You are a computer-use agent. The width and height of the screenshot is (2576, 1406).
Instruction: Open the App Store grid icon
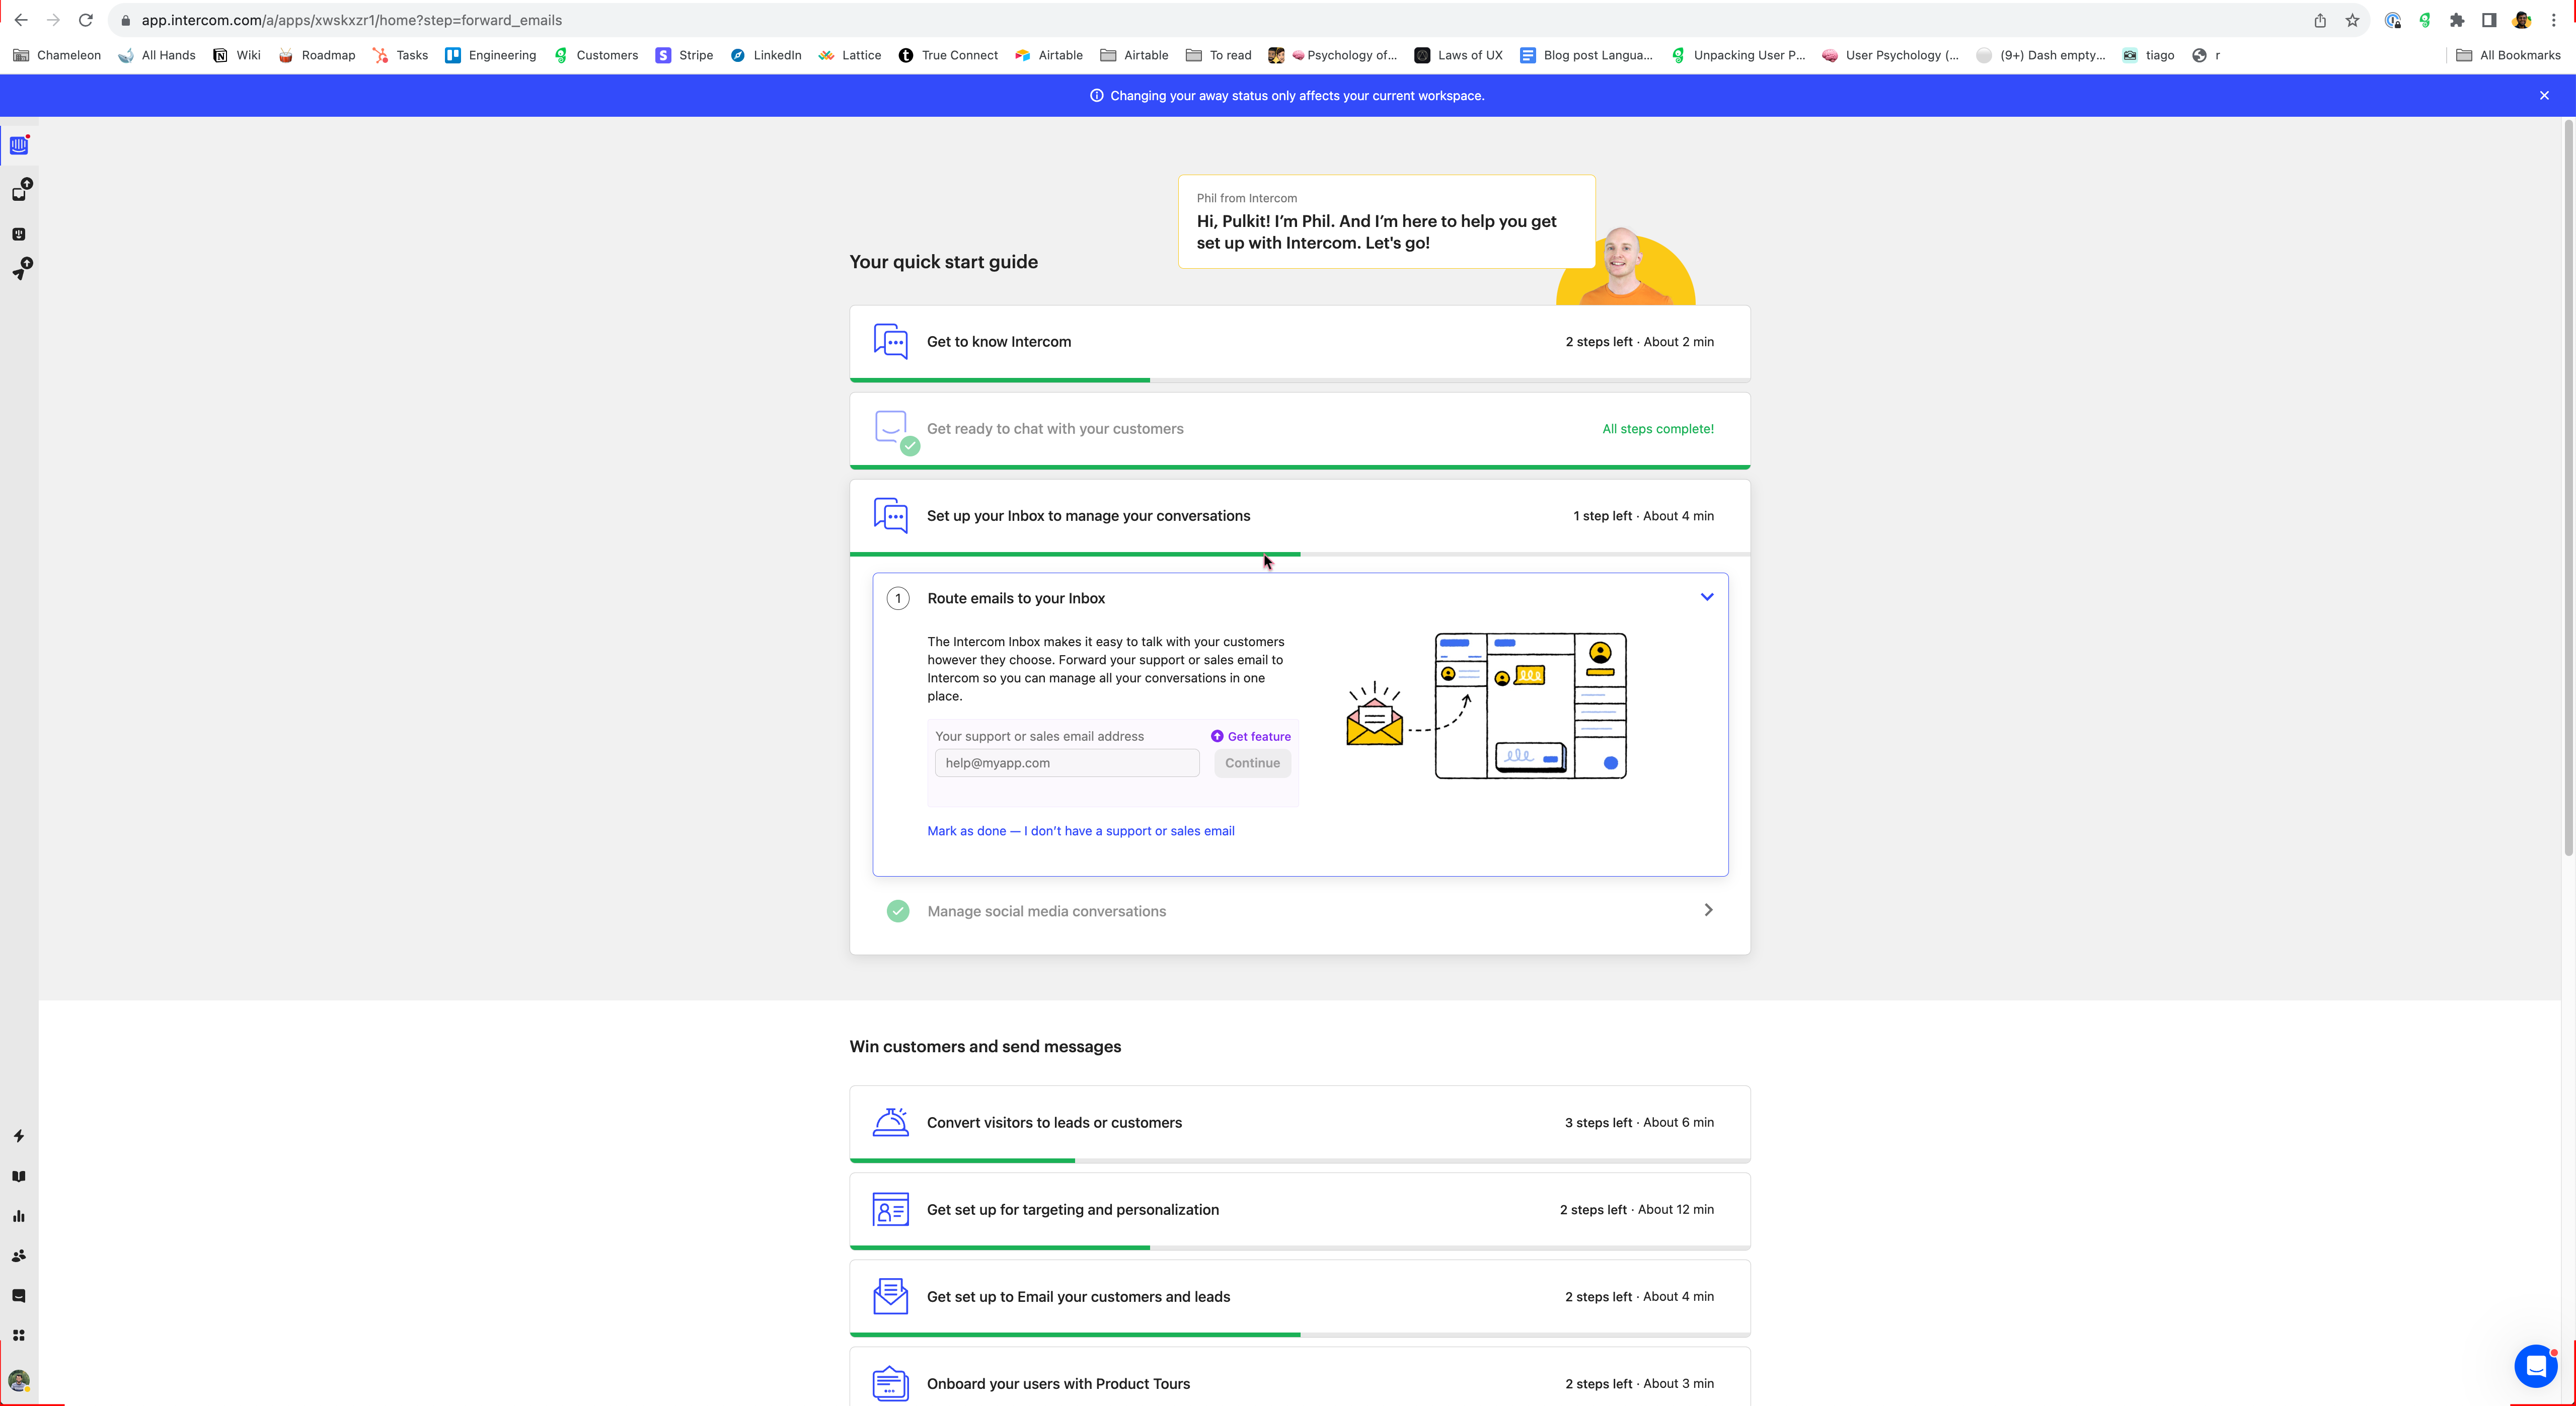coord(19,1336)
